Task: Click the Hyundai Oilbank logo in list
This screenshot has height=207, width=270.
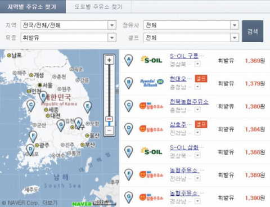Action: pyautogui.click(x=152, y=83)
